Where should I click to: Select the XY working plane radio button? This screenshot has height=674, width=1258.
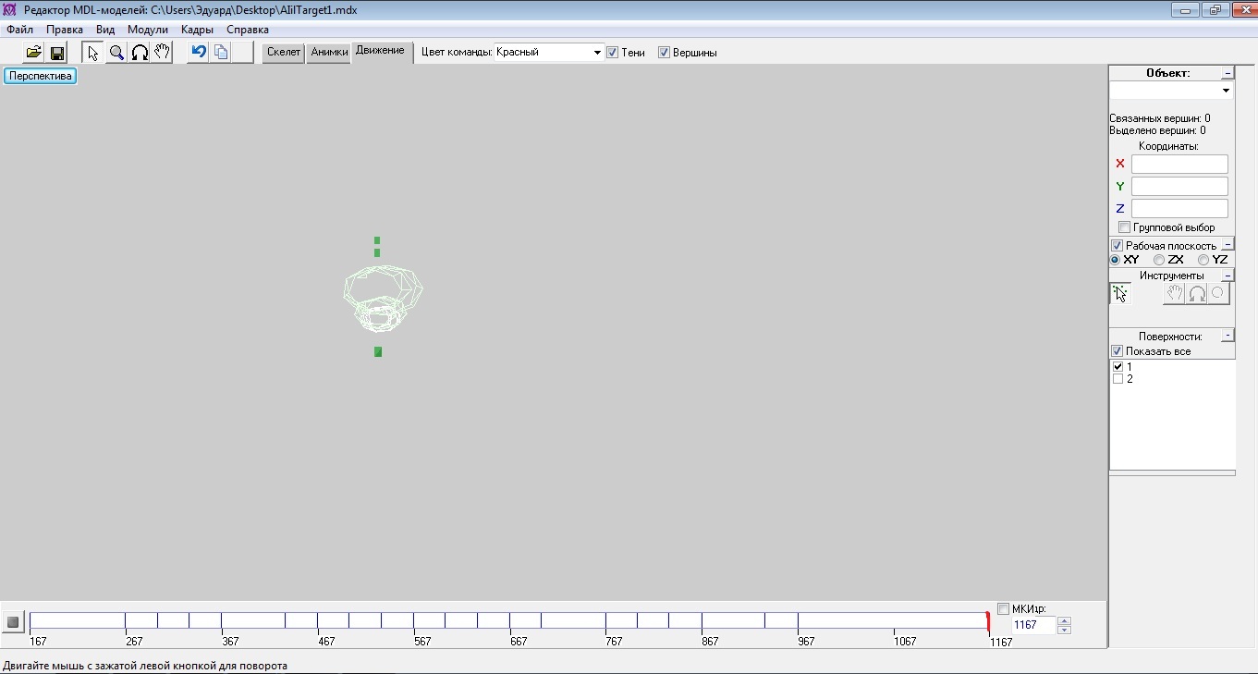point(1116,260)
